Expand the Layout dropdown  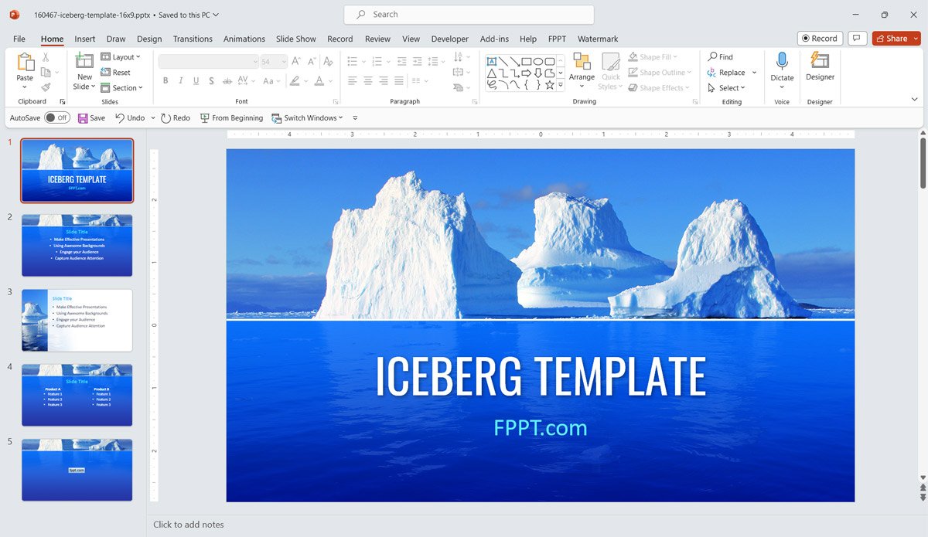pos(121,56)
